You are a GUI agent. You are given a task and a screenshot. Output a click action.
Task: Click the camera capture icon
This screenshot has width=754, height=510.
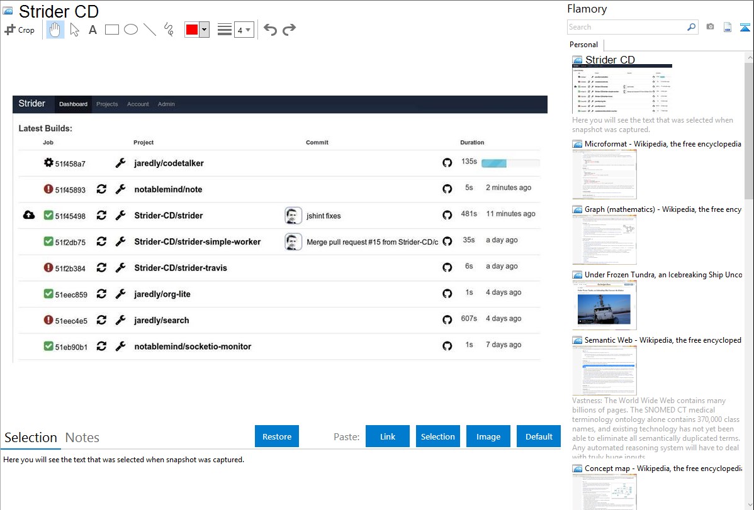tap(710, 27)
